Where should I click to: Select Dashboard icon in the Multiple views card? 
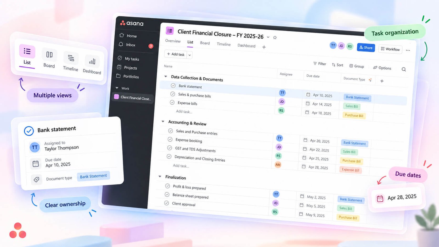tap(92, 61)
